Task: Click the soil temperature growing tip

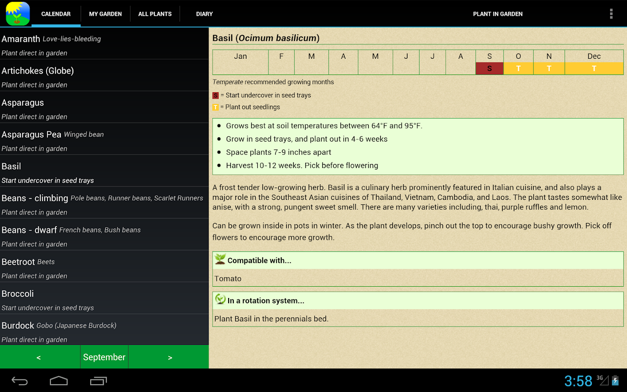Action: coord(324,126)
